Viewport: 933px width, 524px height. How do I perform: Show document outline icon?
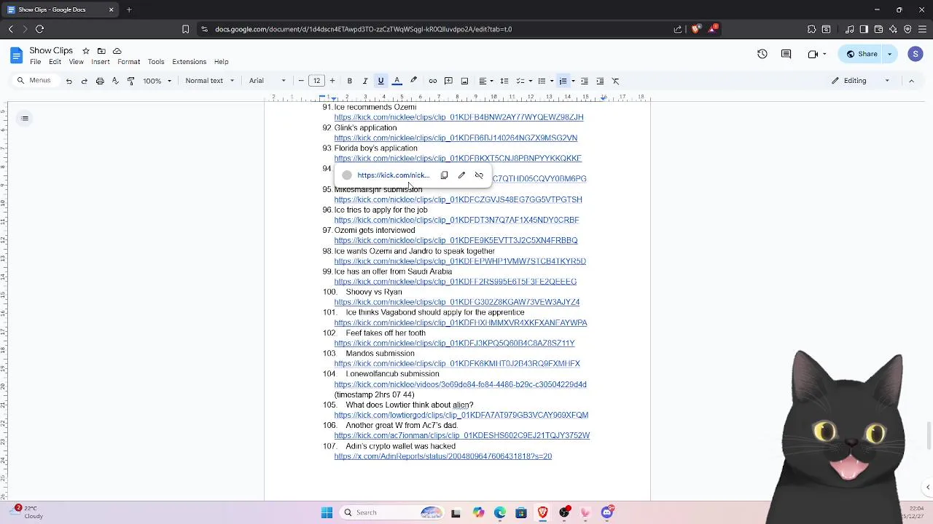25,119
